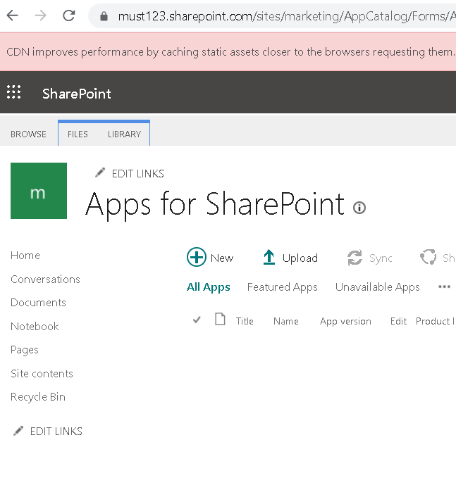Open the app launcher waffle icon

coord(14,92)
